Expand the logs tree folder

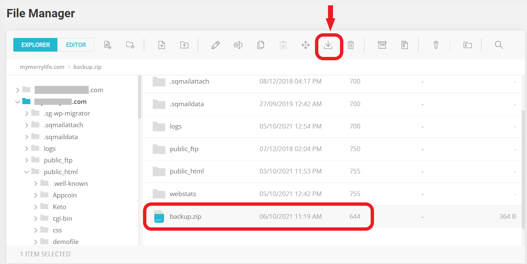tap(27, 148)
